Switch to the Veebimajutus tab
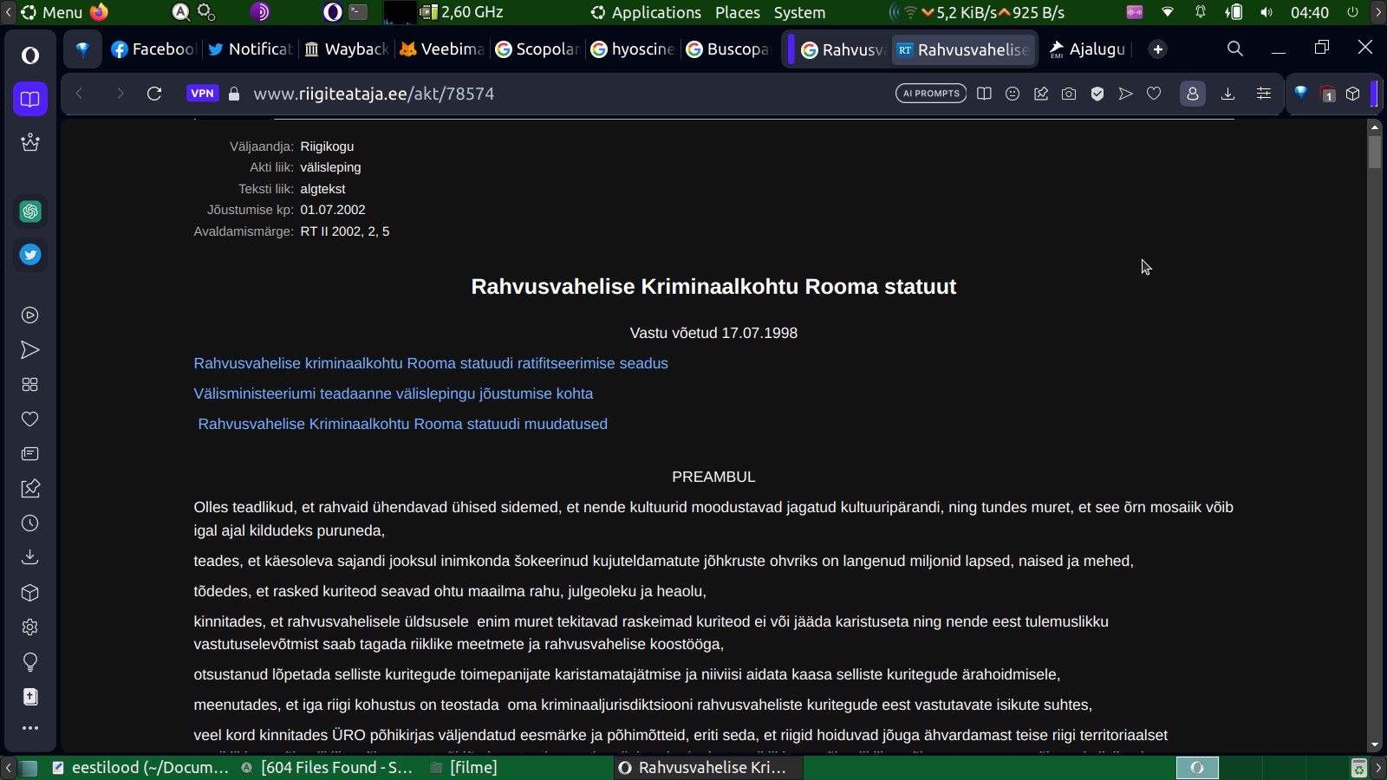 [441, 49]
